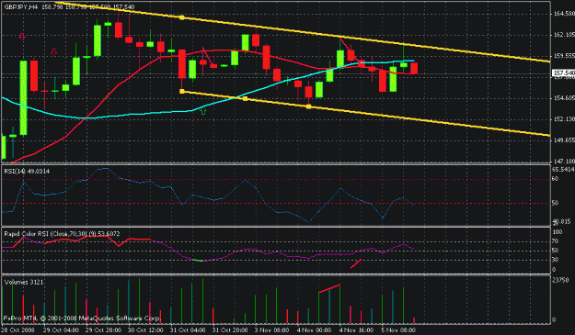Screen dimensions: 575x335
Task: Click the 159.555 price axis label
Action: point(564,56)
